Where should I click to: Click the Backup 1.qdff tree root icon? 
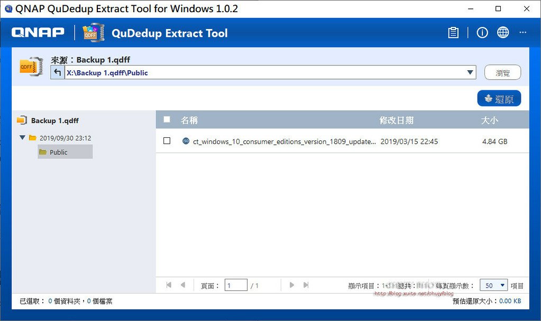(22, 120)
